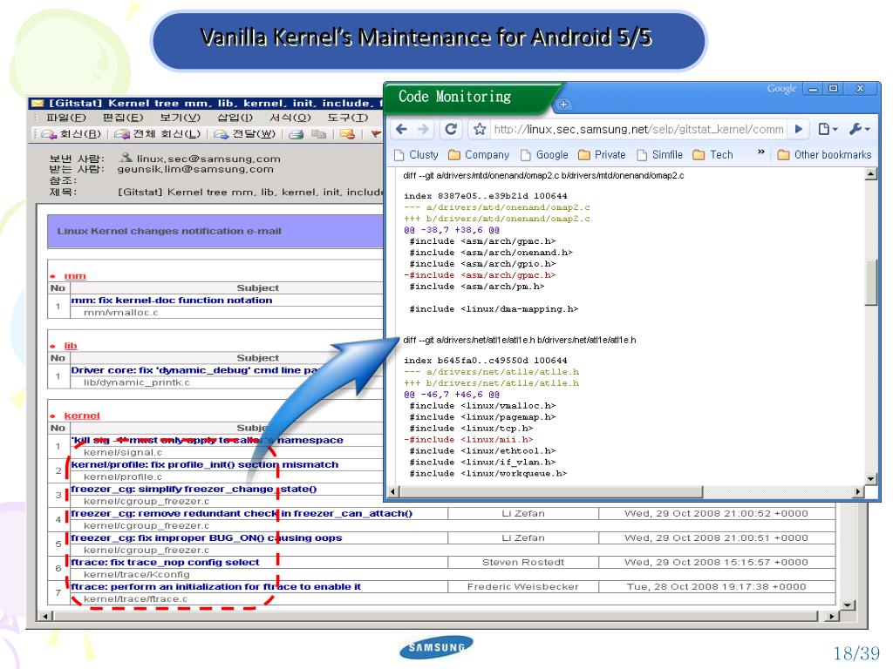The width and height of the screenshot is (893, 669).
Task: Open the Simfile bookmark
Action: (659, 155)
